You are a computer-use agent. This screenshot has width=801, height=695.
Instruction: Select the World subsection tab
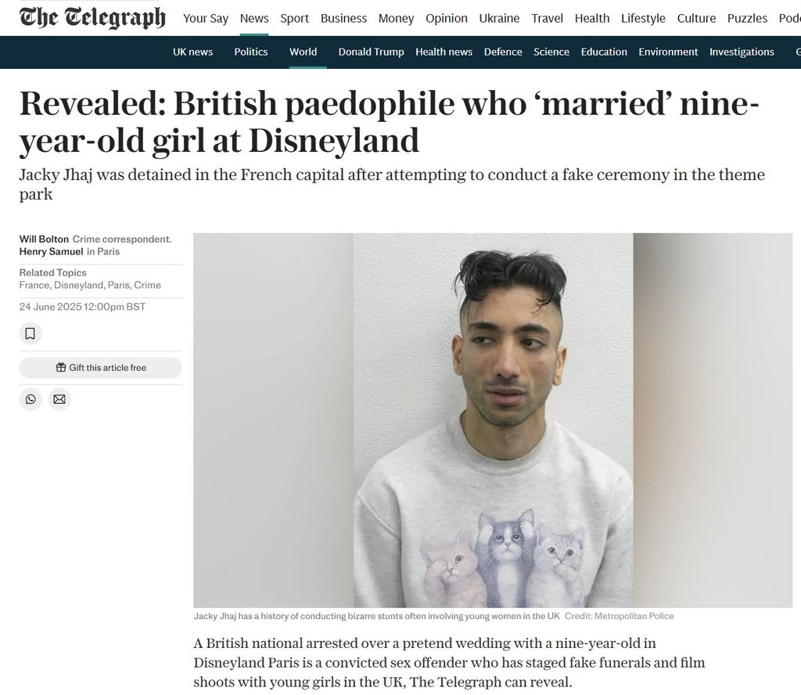pyautogui.click(x=303, y=52)
